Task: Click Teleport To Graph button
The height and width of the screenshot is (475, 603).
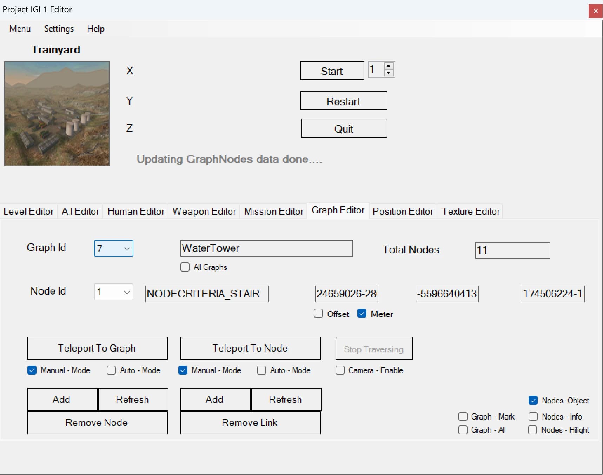Action: point(98,348)
